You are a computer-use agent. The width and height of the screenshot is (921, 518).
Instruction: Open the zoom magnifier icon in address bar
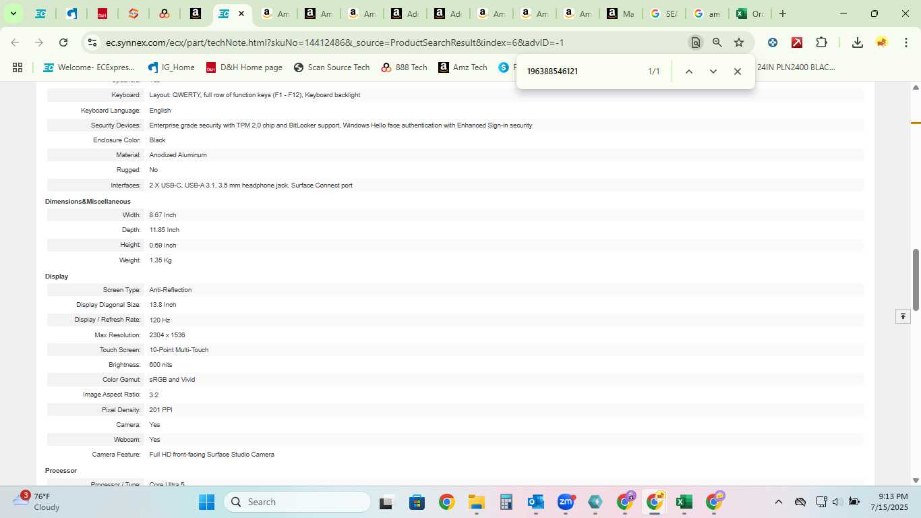717,42
